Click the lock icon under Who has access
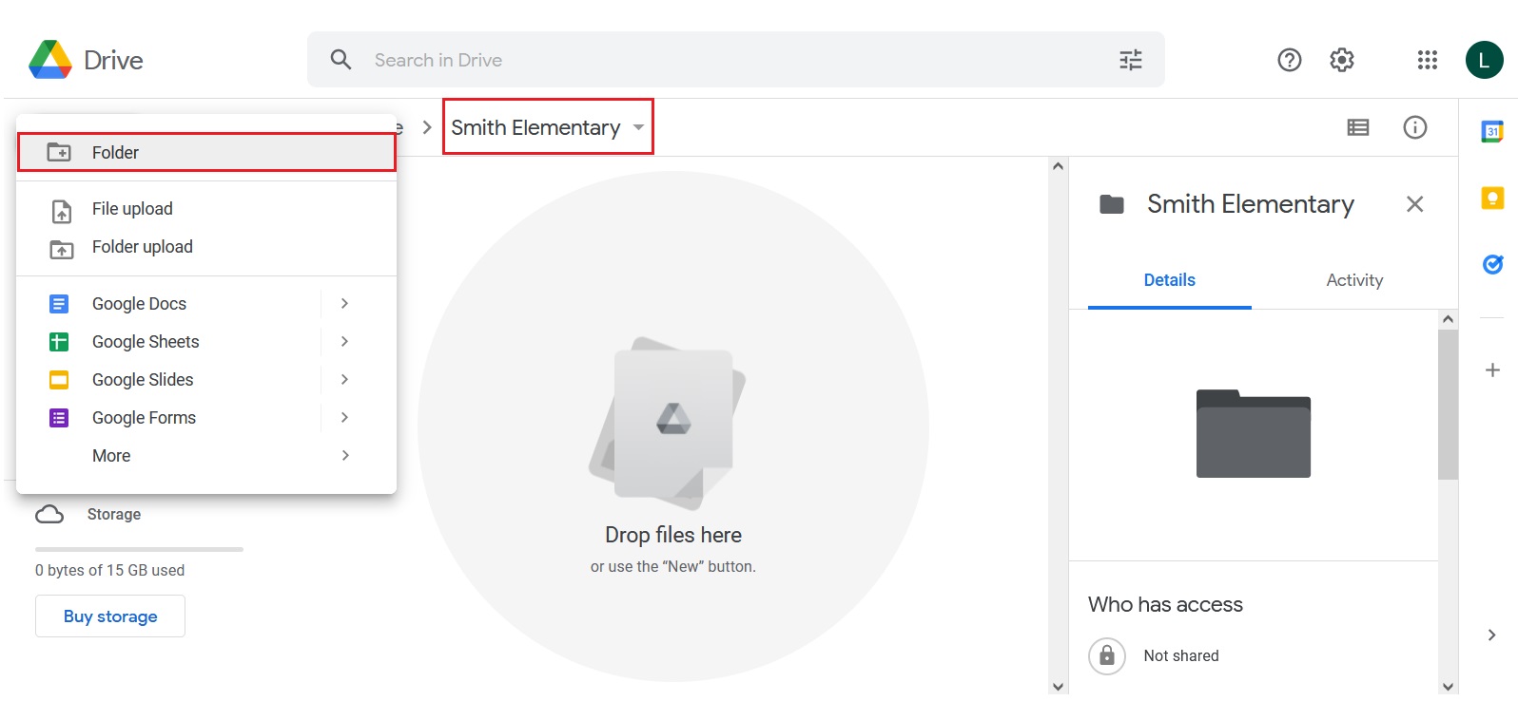Screen dimensions: 1518x720 pyautogui.click(x=1107, y=655)
